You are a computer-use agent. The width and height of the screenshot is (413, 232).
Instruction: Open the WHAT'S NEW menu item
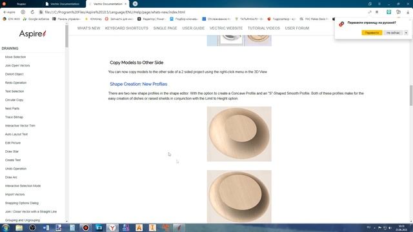(89, 28)
